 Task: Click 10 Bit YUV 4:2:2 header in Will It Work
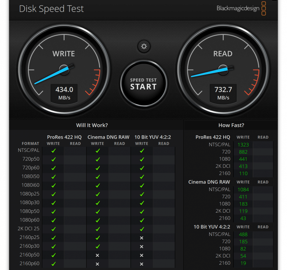153,137
